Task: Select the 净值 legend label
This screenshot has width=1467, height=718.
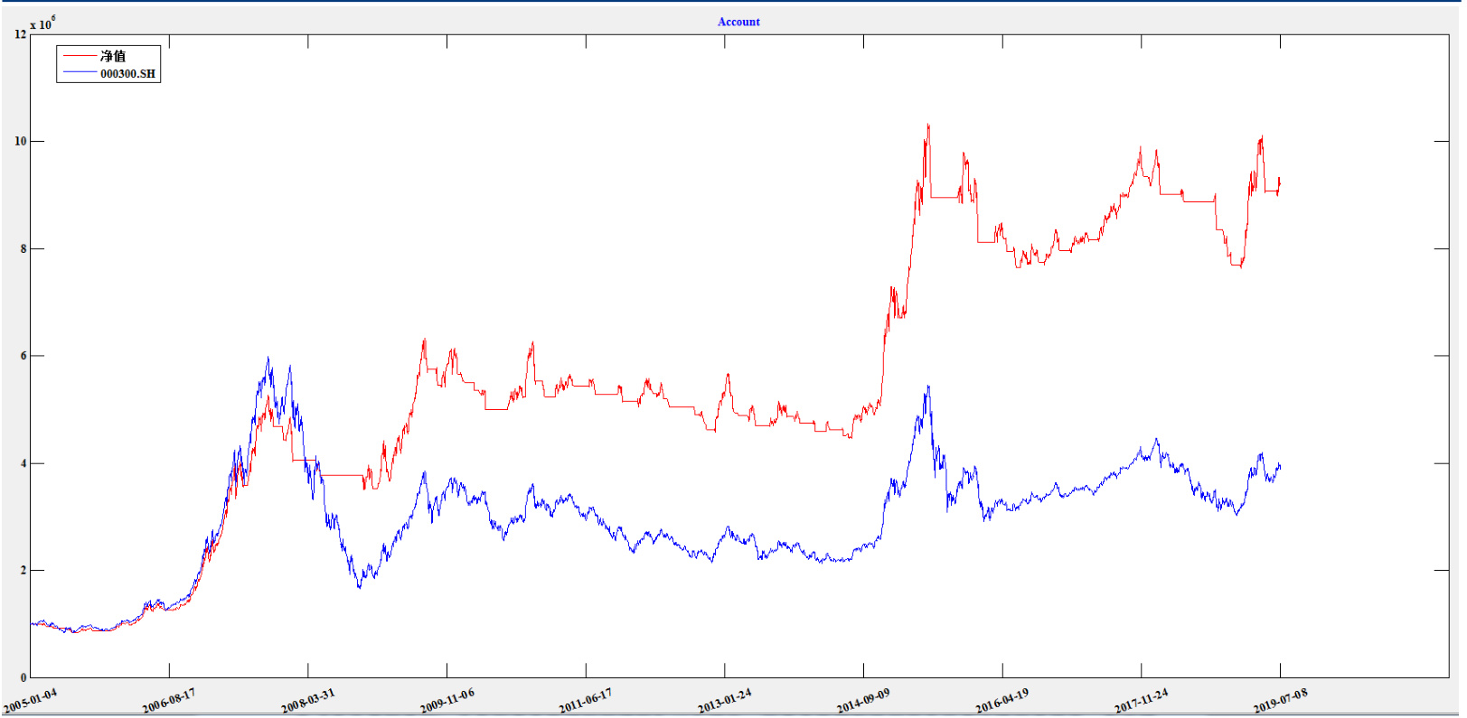Action: (113, 56)
